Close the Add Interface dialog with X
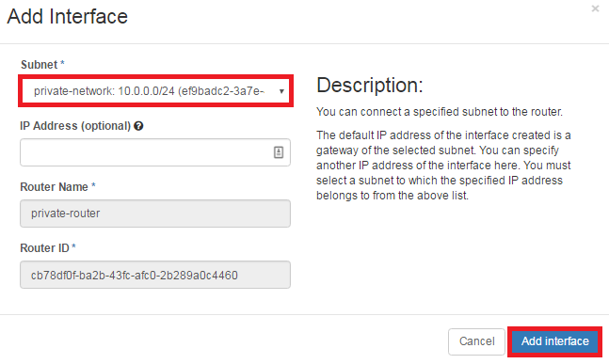Viewport: 609px width, 364px height. (x=595, y=8)
